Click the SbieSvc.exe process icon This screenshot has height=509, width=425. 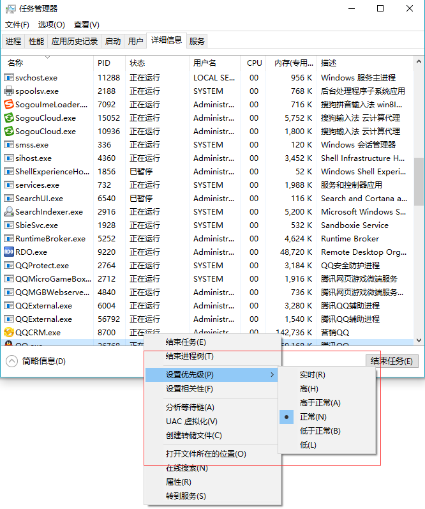(x=9, y=225)
